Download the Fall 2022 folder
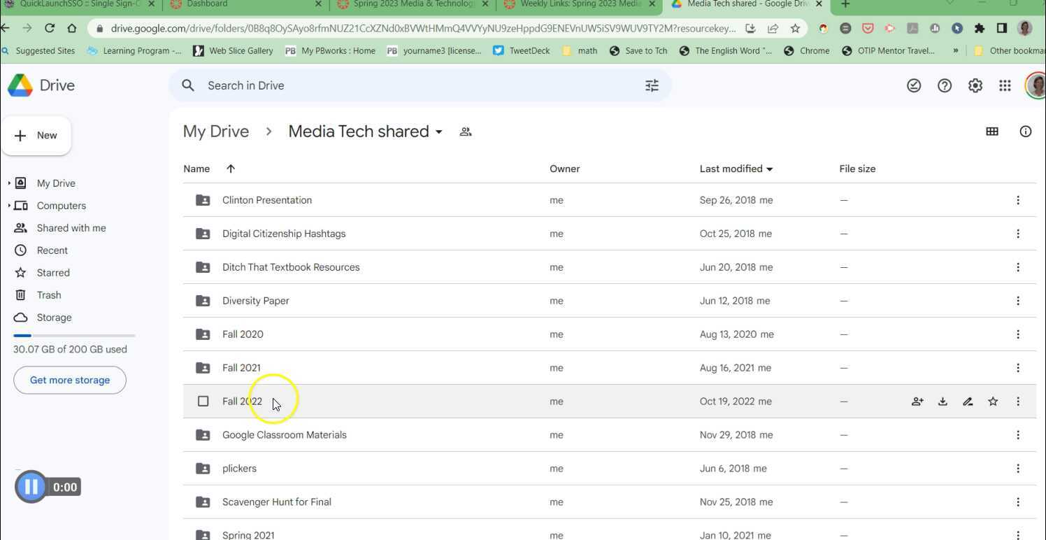1046x540 pixels. pos(943,402)
